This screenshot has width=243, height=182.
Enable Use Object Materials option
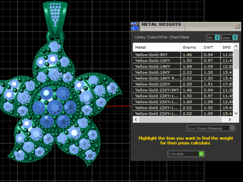[211, 128]
